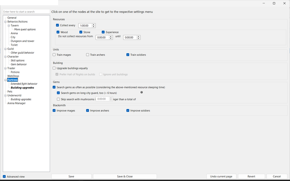
Task: Enable Upgrade buildings equally
Action: pos(54,68)
